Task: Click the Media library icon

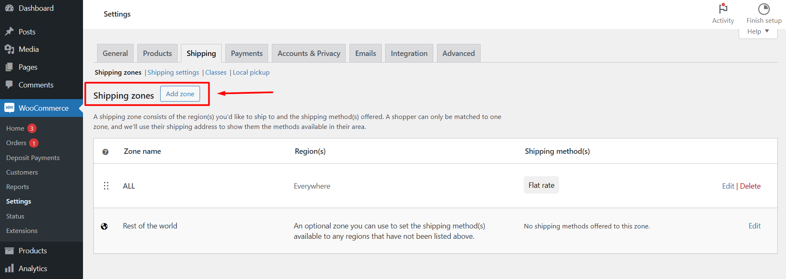Action: [x=9, y=49]
